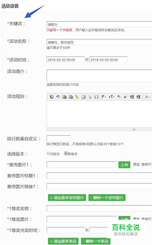Click the 删除一个奖品 button
Viewport: 152px width, 245px height.
96,241
